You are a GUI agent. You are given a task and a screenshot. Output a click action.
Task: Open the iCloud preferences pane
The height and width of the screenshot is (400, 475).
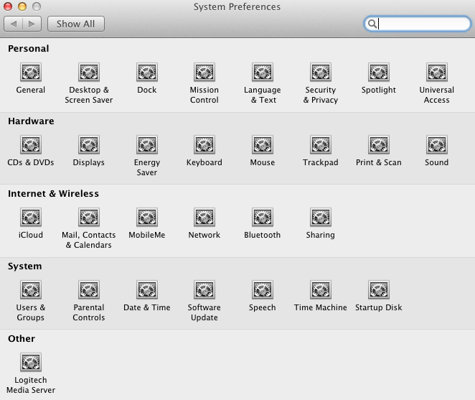(31, 218)
